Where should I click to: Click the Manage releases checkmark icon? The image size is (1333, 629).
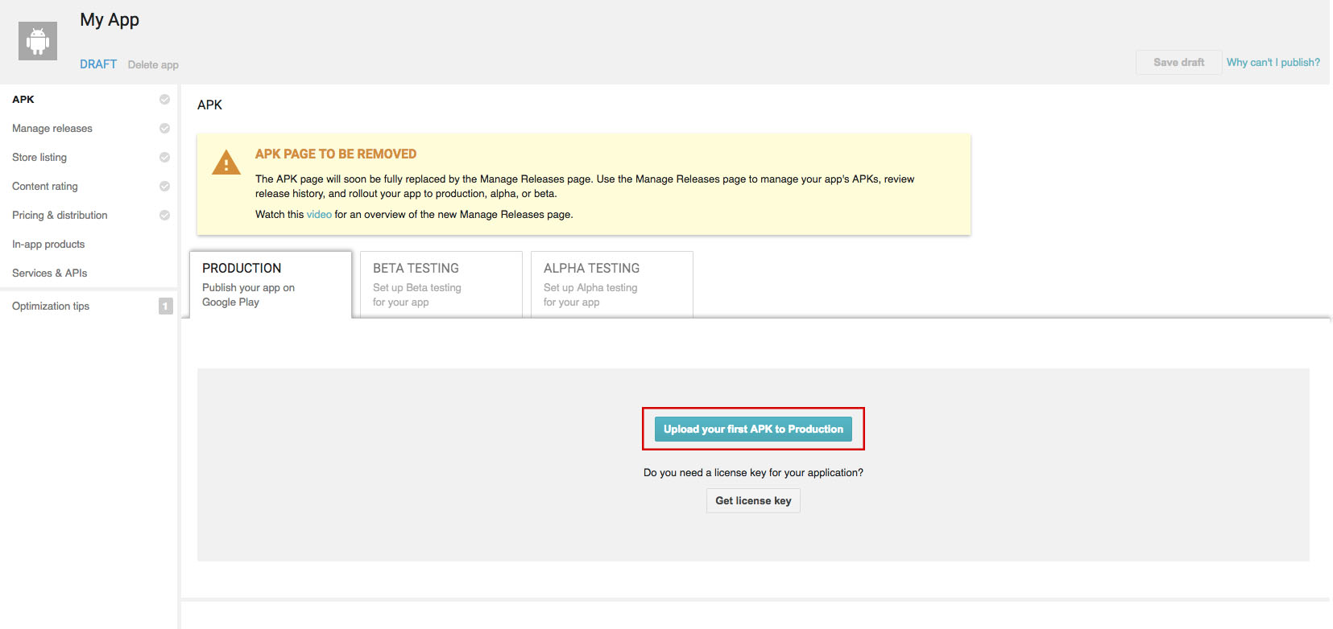(x=164, y=129)
